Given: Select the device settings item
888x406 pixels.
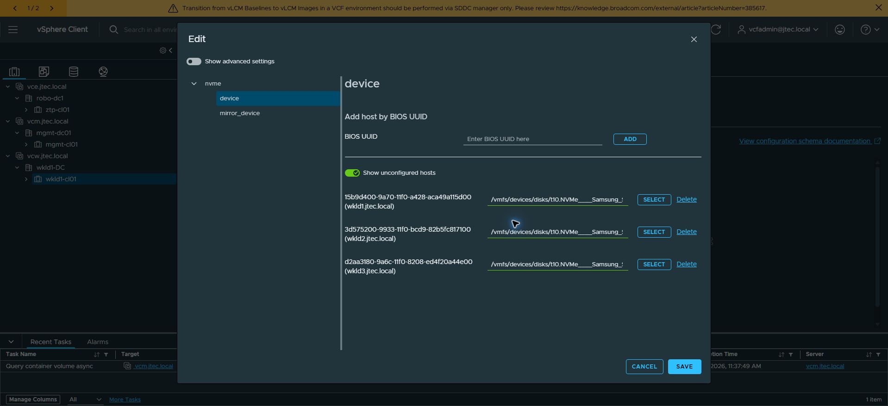Looking at the screenshot, I should [x=278, y=98].
